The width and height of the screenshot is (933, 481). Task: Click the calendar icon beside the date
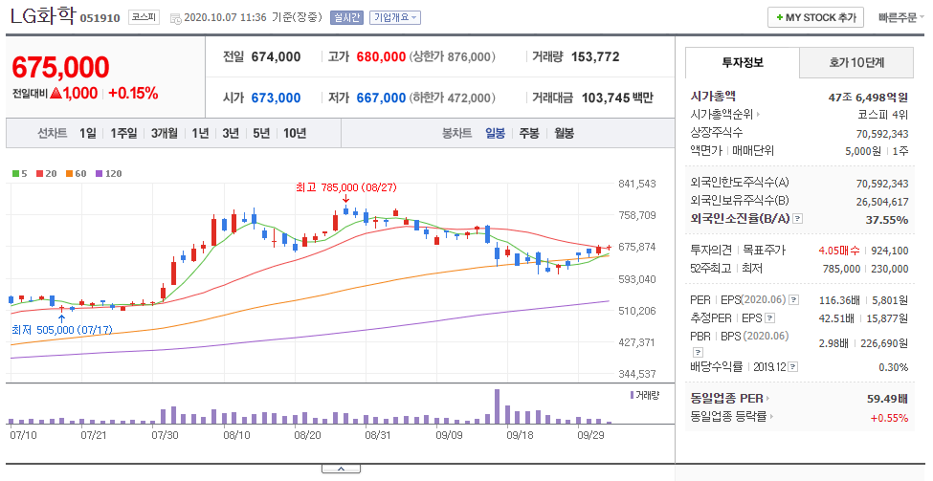click(x=175, y=18)
